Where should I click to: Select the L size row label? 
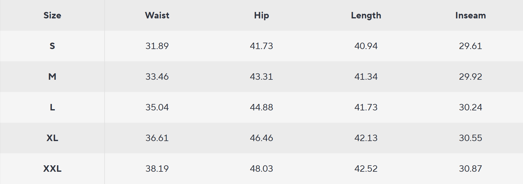52,107
